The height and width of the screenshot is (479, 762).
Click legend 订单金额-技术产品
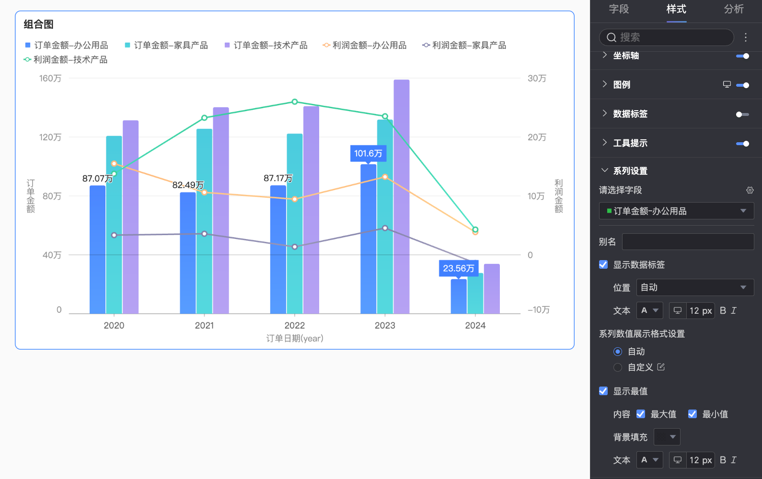click(266, 45)
